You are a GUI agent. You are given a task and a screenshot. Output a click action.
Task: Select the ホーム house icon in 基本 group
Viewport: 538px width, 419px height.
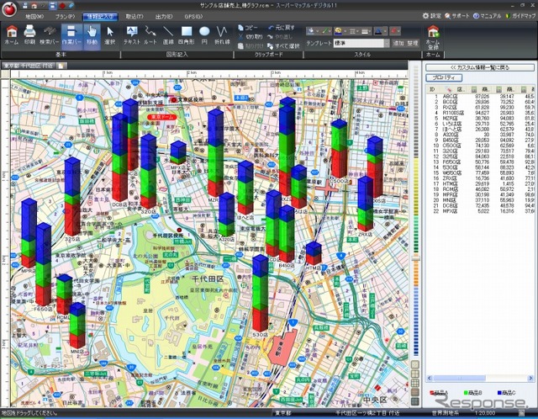coord(12,35)
